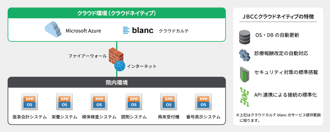The width and height of the screenshot is (330, 132).
Task: Click the brick firewall icon
Action: (x=116, y=55)
